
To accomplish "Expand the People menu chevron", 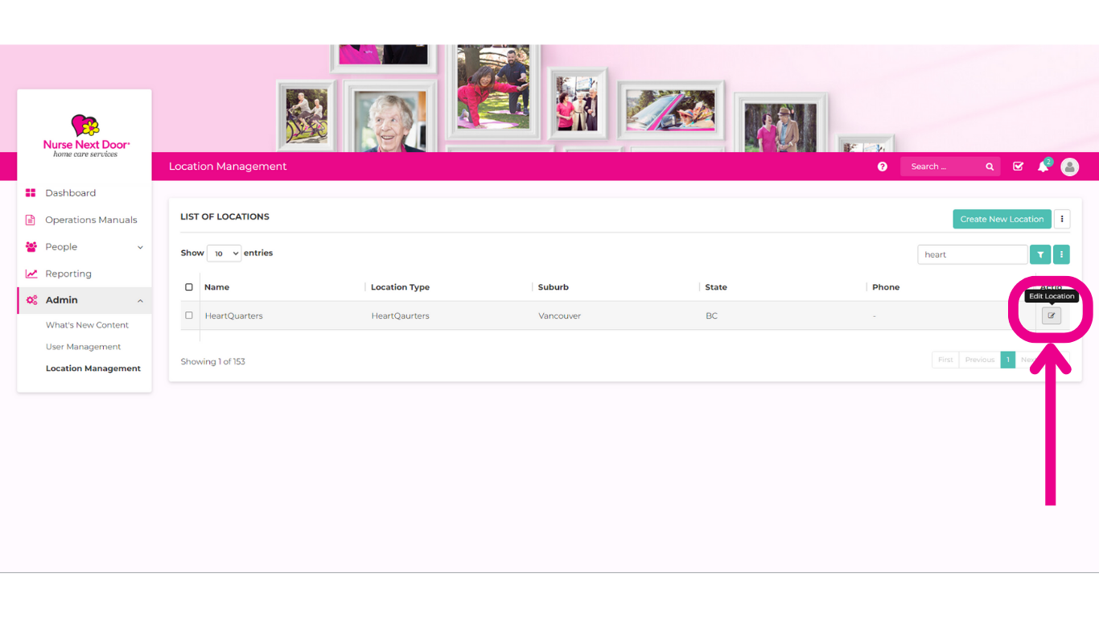I will coord(140,247).
